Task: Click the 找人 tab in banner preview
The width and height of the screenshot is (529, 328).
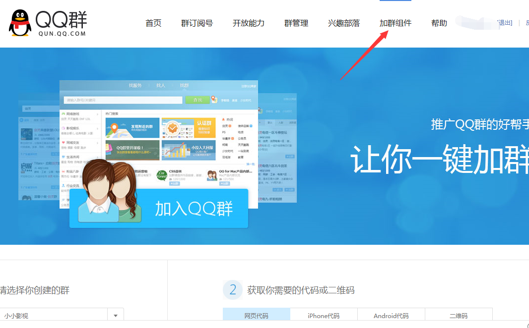Action: point(161,86)
